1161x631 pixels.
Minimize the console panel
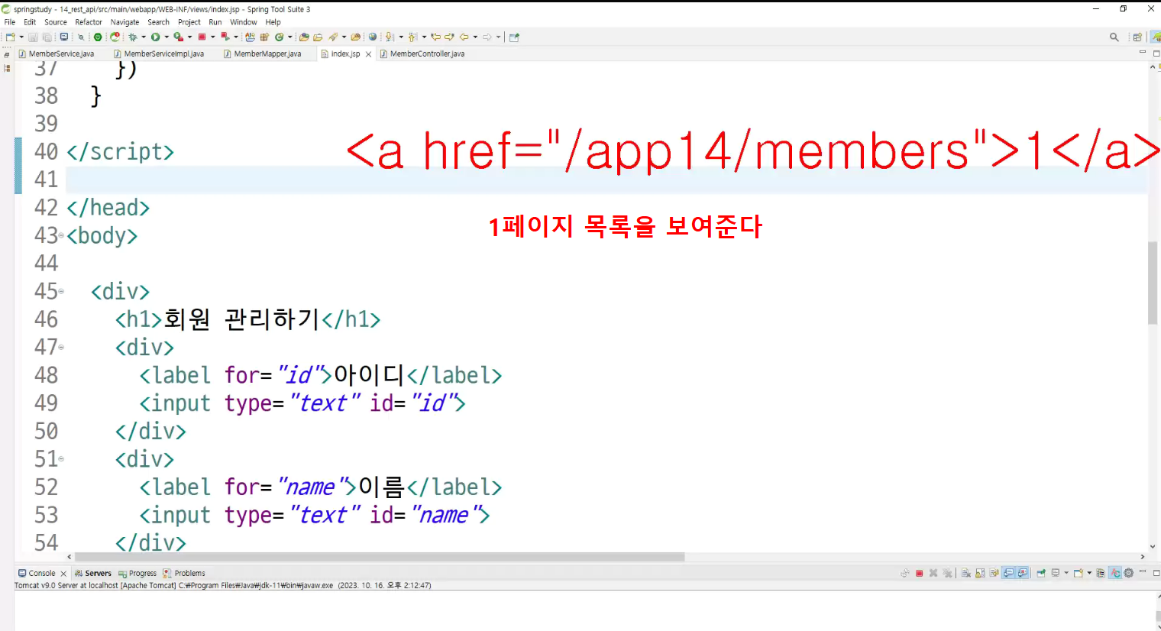click(1143, 571)
